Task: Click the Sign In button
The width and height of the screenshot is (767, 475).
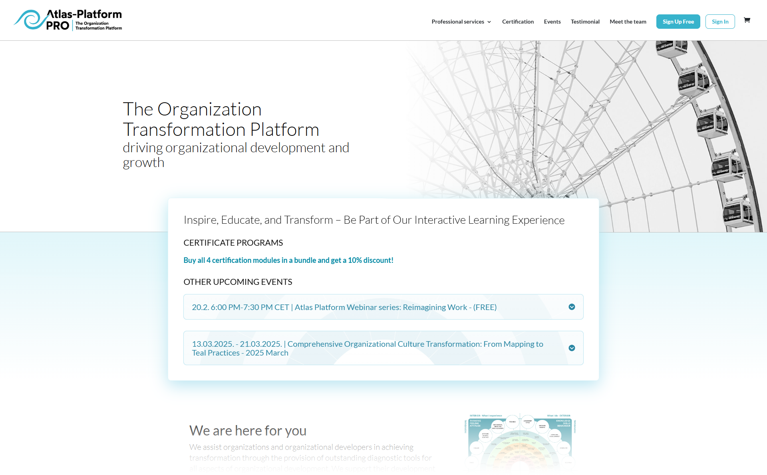Action: coord(720,22)
